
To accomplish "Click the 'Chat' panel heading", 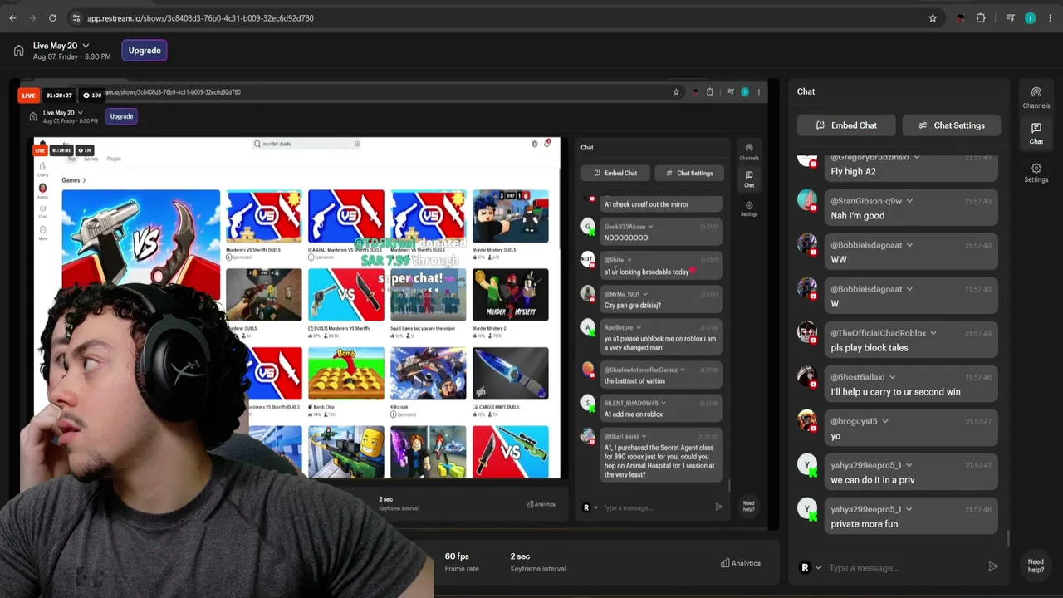I will click(806, 91).
